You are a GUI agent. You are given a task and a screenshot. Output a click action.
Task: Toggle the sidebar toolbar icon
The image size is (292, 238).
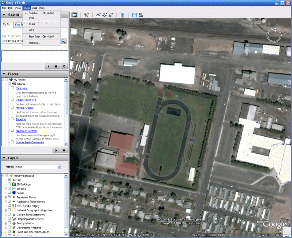pyautogui.click(x=75, y=15)
